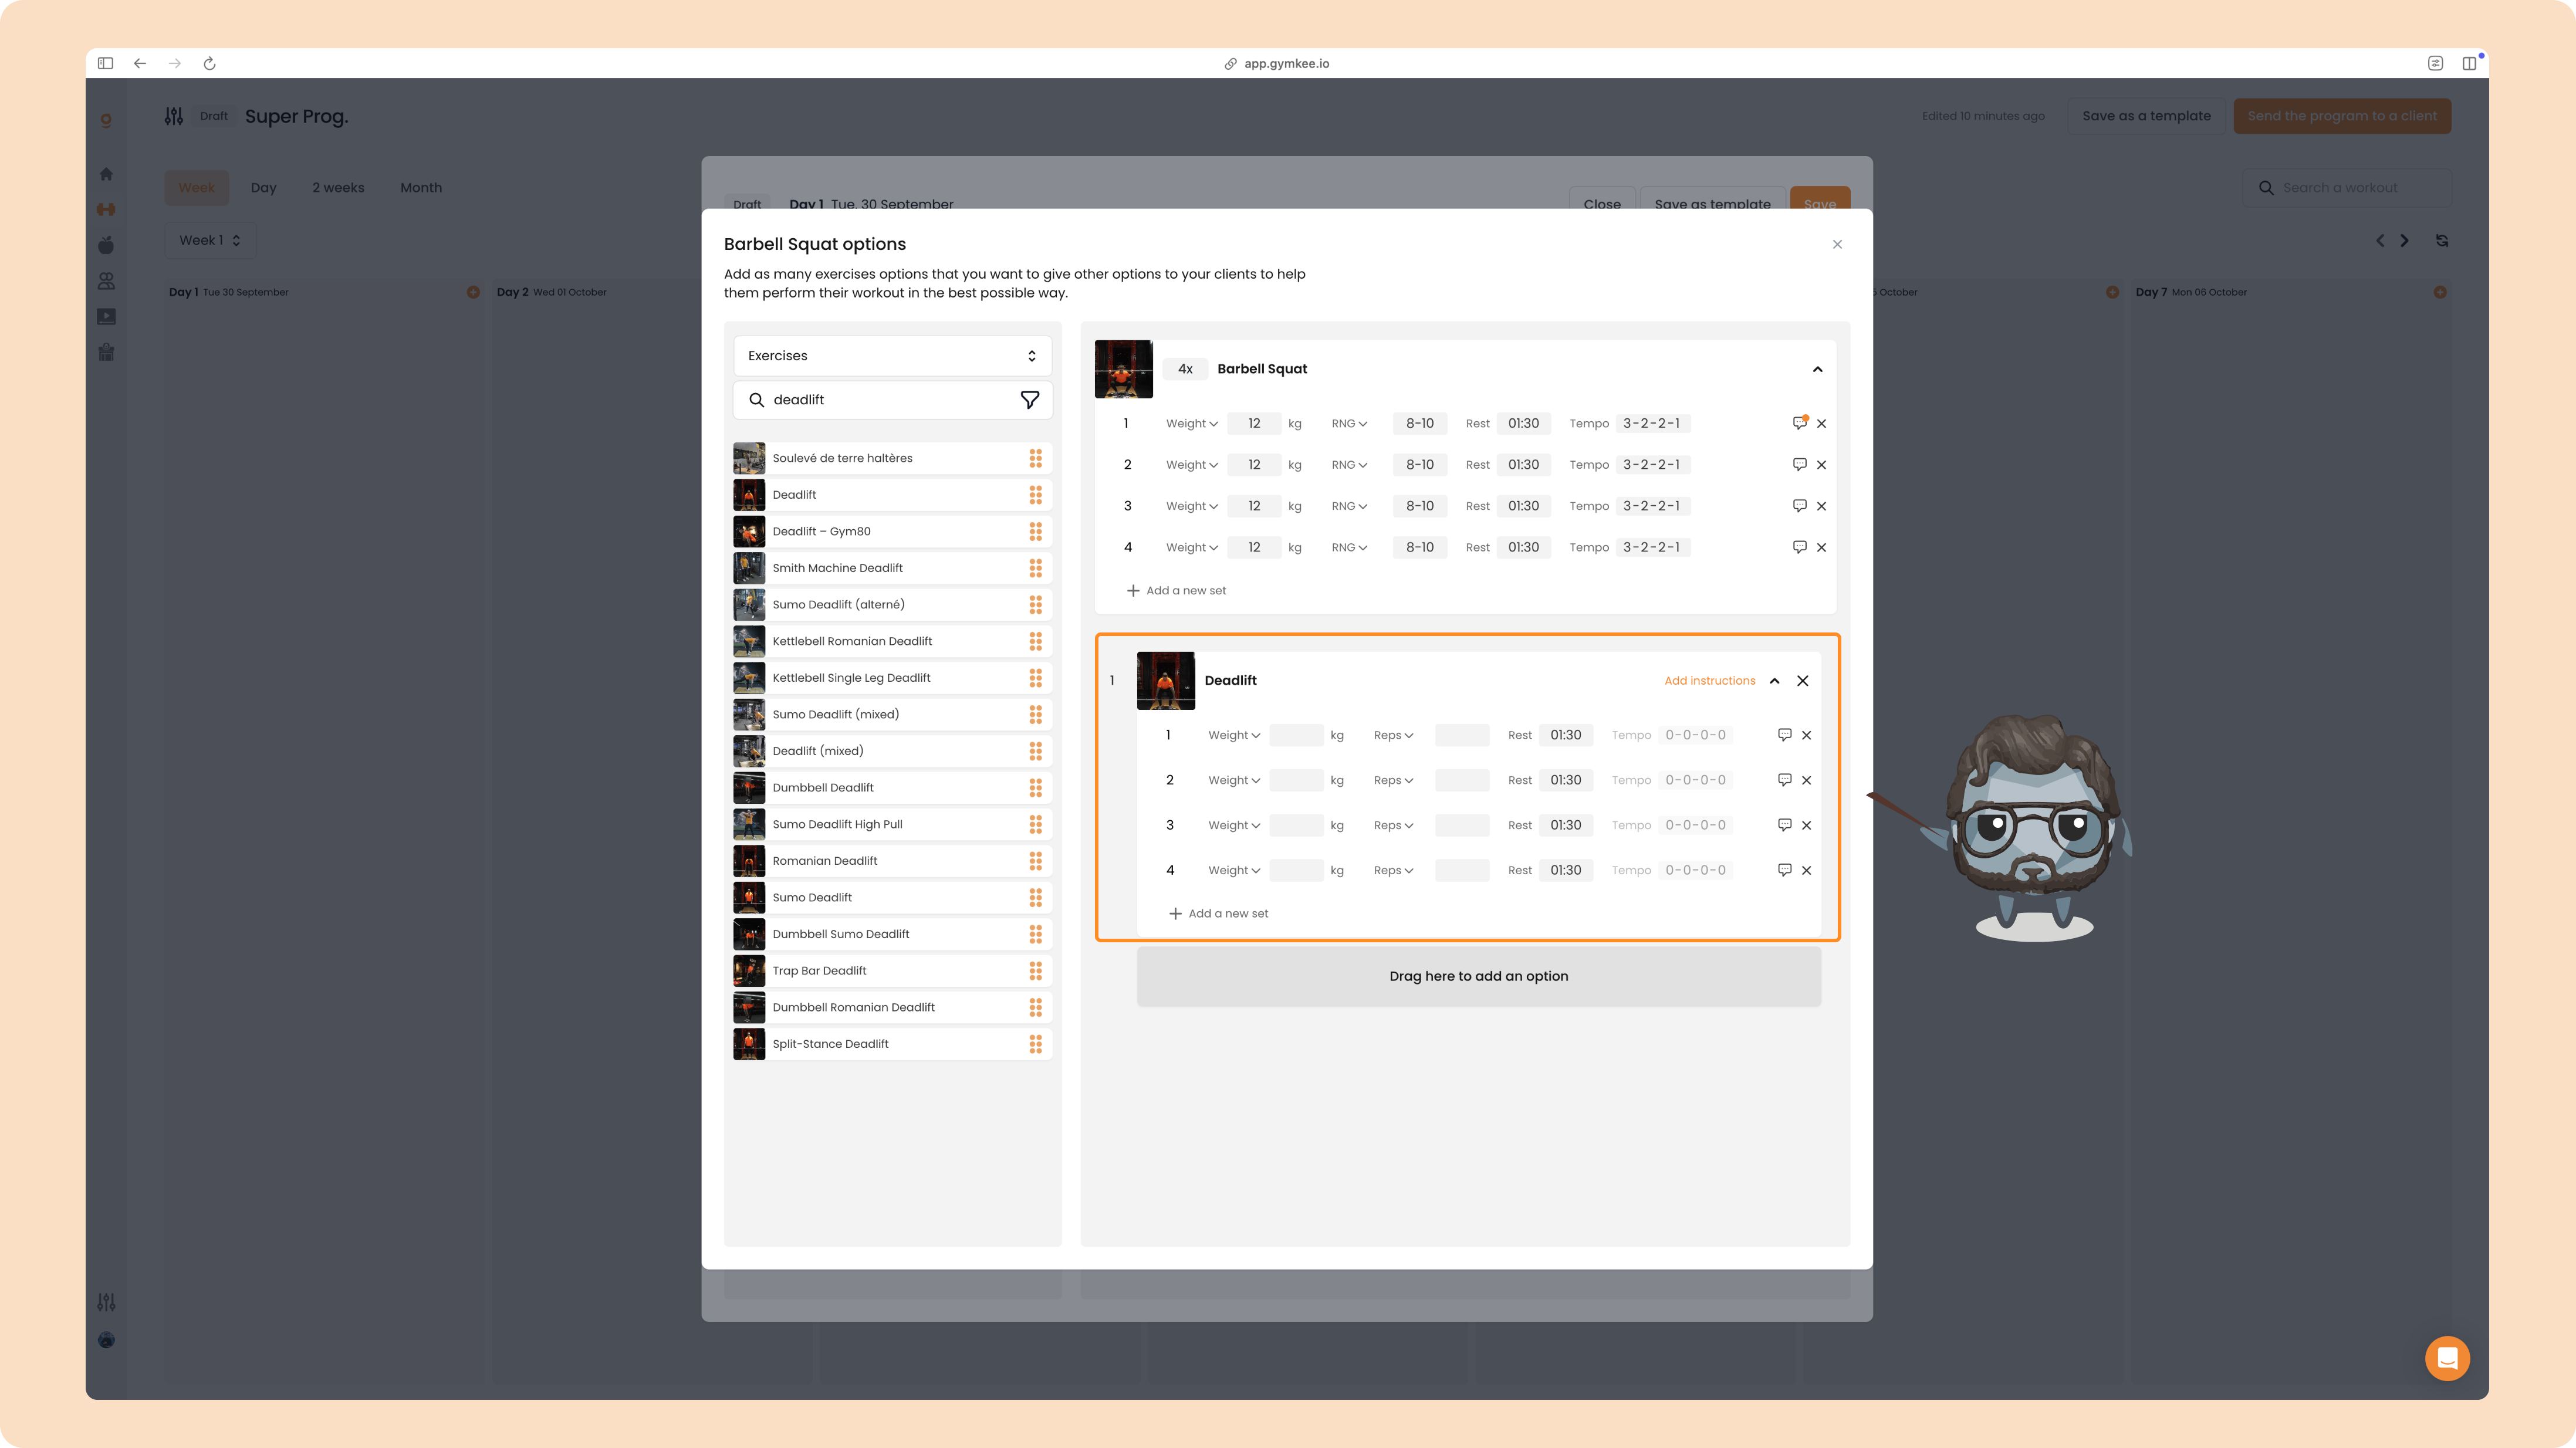Click the drag handle for Romanian Deadlift
The width and height of the screenshot is (2576, 1448).
[1035, 861]
